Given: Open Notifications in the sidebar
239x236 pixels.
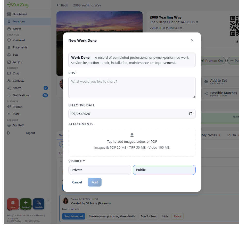Looking at the screenshot, I should [x=27, y=95].
